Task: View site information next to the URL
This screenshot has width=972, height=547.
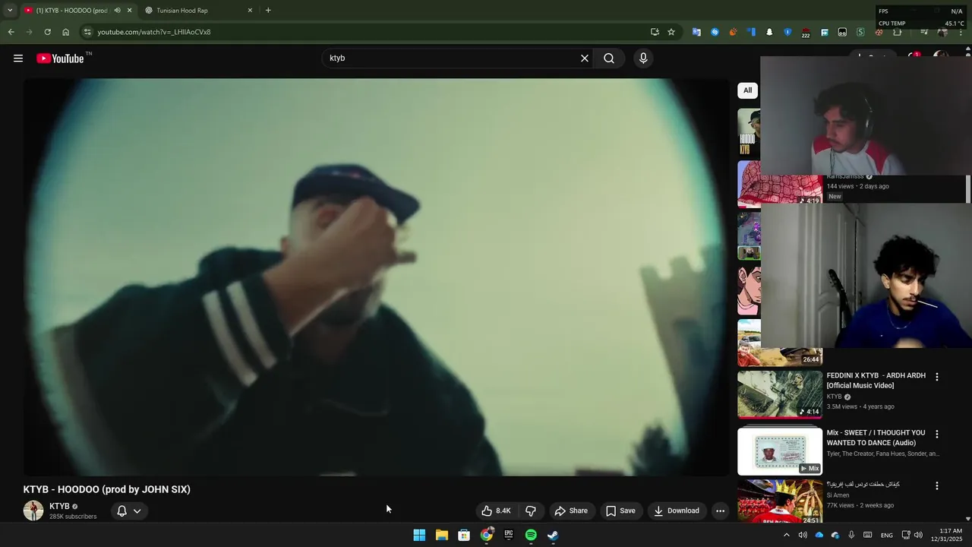Action: [x=87, y=32]
